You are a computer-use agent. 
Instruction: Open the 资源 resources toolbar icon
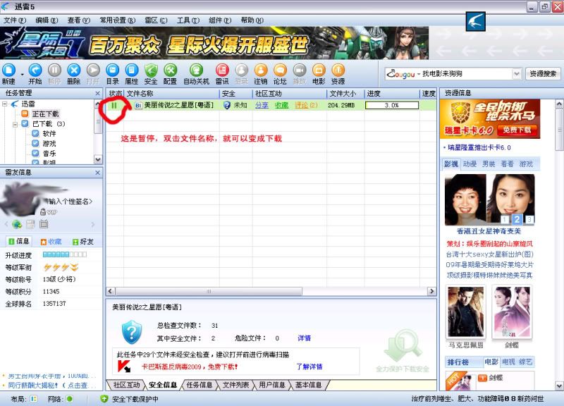[338, 70]
